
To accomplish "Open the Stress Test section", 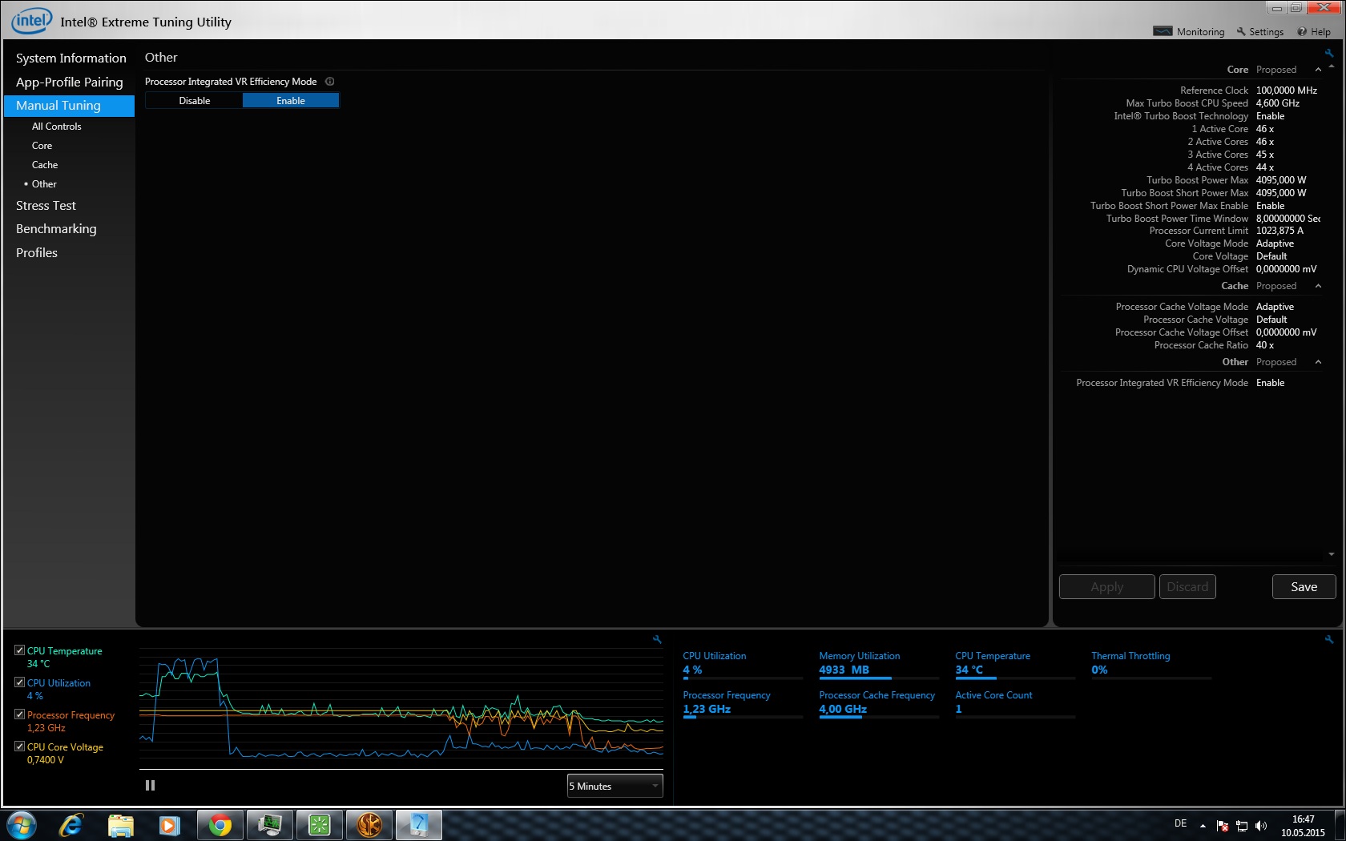I will click(x=46, y=206).
